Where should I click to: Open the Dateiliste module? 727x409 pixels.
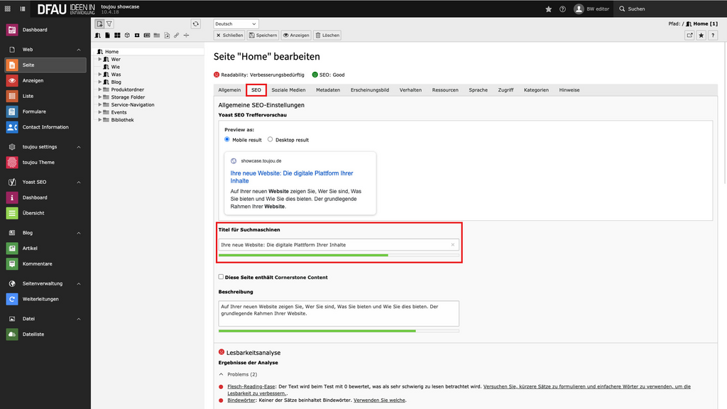click(33, 334)
